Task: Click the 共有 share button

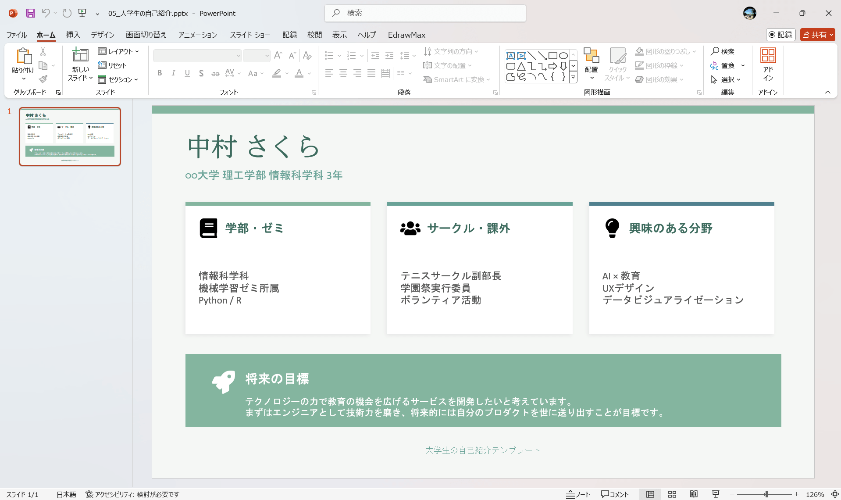Action: 817,35
